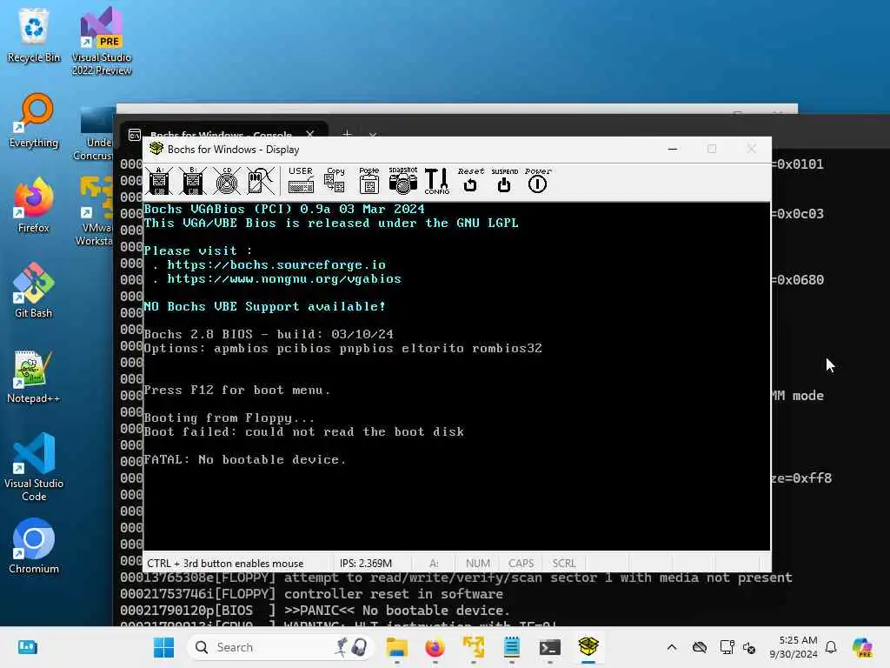Image resolution: width=890 pixels, height=668 pixels.
Task: Open the Everything desktop icon
Action: click(34, 120)
